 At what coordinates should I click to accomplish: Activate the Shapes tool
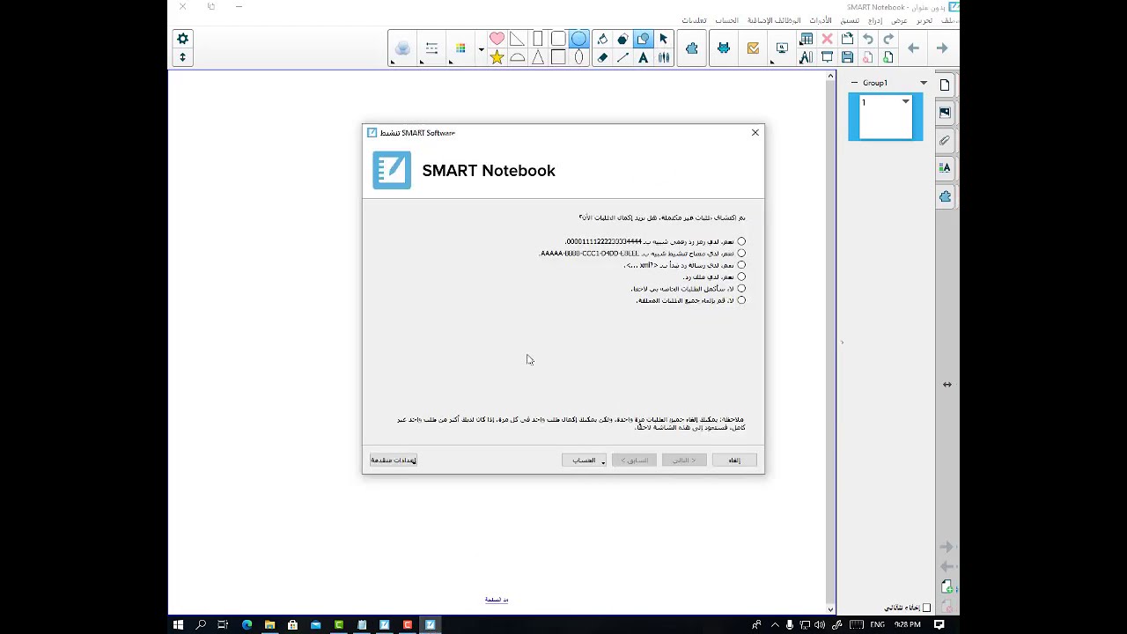coord(643,39)
